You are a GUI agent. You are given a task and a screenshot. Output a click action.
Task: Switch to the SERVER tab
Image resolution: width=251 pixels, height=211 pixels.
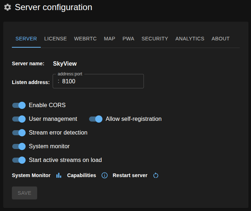pyautogui.click(x=26, y=39)
